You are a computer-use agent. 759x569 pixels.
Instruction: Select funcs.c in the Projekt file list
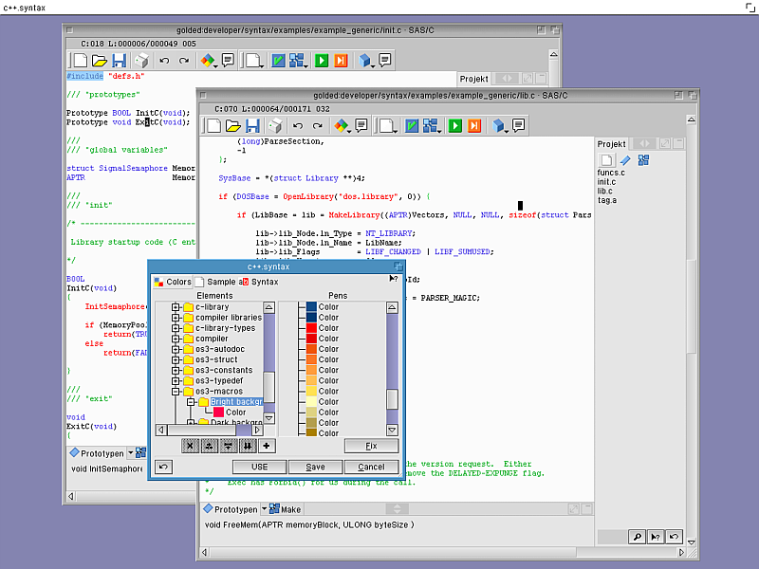click(611, 173)
